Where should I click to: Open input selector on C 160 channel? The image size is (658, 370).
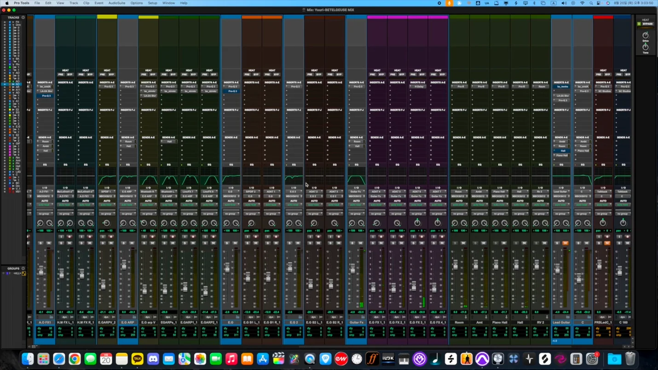click(x=623, y=191)
